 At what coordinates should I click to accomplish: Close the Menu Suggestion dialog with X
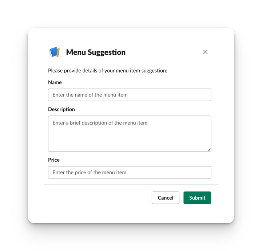(205, 52)
